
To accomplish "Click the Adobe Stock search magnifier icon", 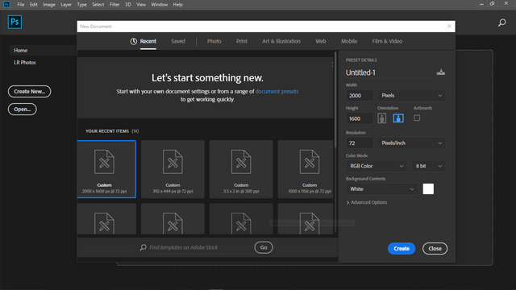I will [144, 247].
